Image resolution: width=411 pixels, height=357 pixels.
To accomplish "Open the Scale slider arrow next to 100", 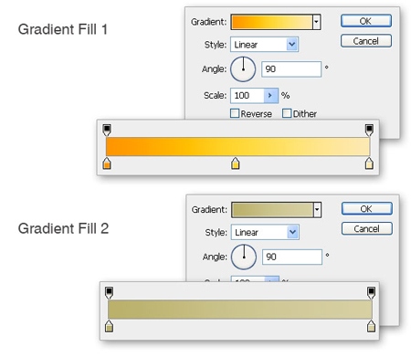I will [x=270, y=96].
